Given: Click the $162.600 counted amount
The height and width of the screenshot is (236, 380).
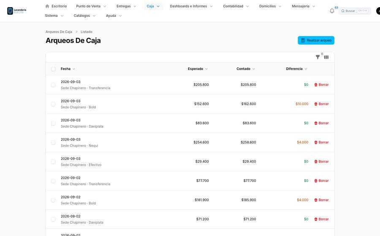Looking at the screenshot, I should click(249, 104).
